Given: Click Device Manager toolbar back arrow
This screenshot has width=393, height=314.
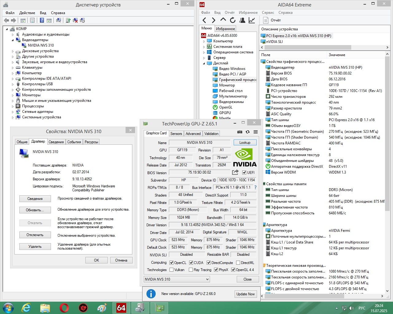Looking at the screenshot, I should click(x=6, y=20).
